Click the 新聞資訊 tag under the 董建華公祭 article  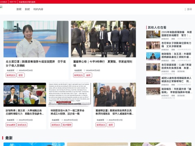point(78,75)
